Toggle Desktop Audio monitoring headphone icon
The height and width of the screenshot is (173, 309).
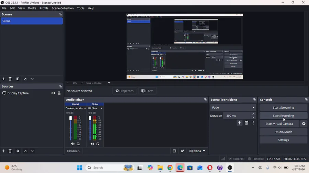pos(78,144)
